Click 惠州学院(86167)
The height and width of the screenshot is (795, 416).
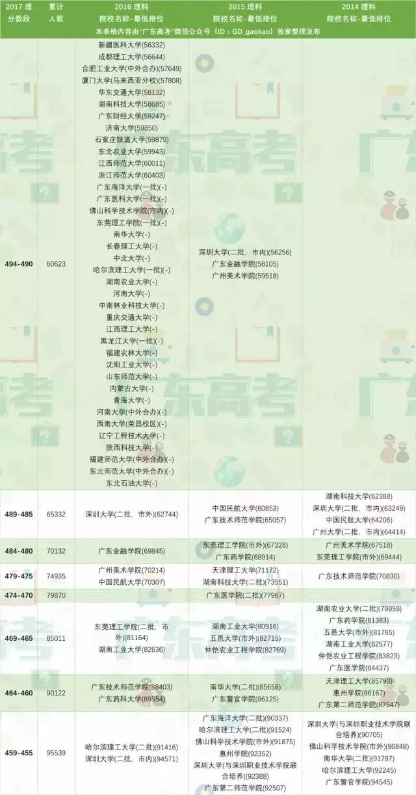coord(359,693)
